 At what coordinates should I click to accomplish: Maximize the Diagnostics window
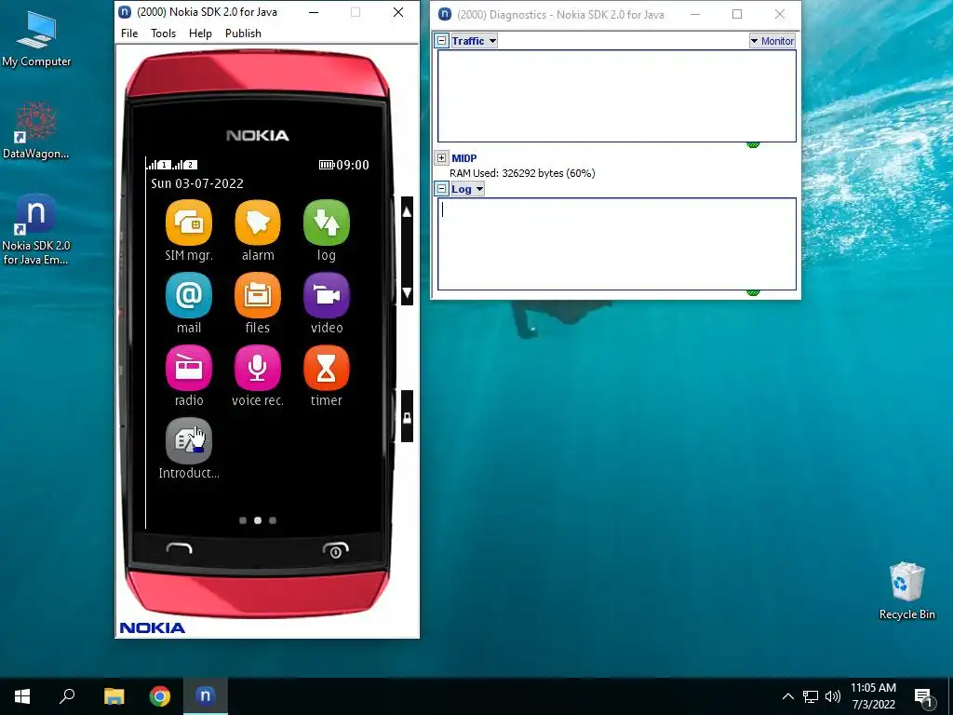[x=737, y=14]
